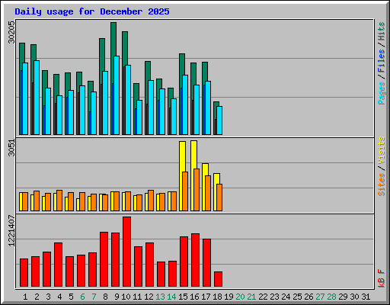Click the day 21 weekend label

tap(251, 297)
